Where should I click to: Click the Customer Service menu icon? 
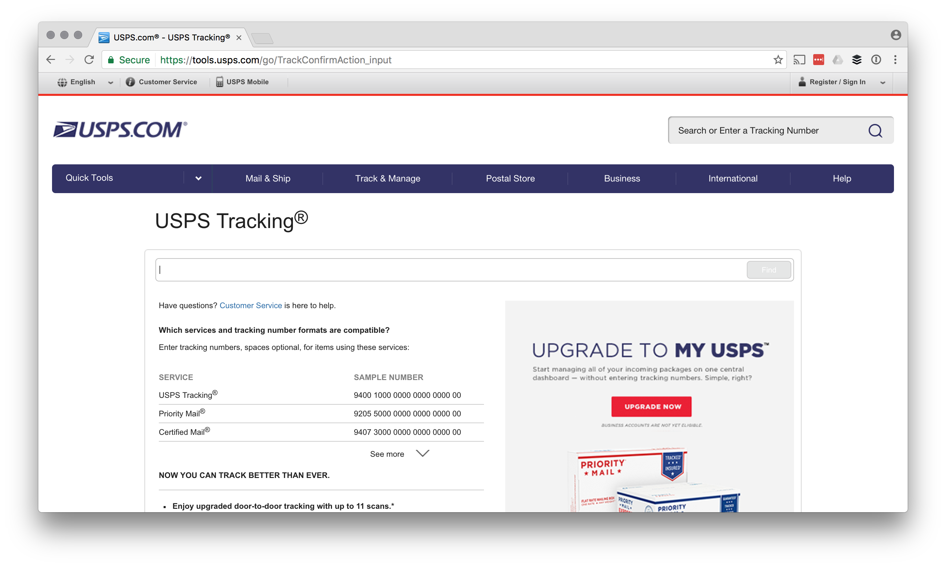[130, 83]
